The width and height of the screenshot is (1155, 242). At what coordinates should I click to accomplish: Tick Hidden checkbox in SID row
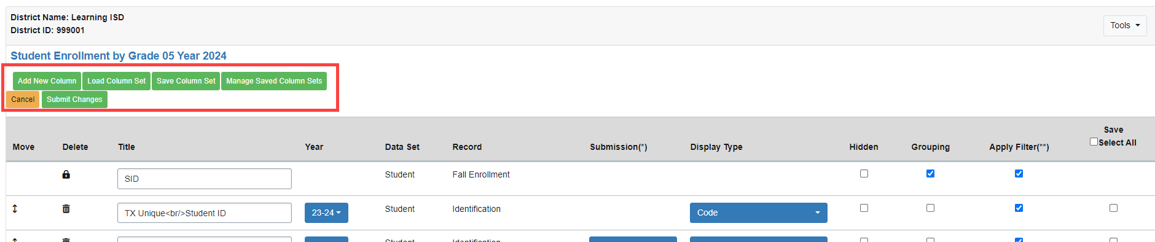coord(864,174)
